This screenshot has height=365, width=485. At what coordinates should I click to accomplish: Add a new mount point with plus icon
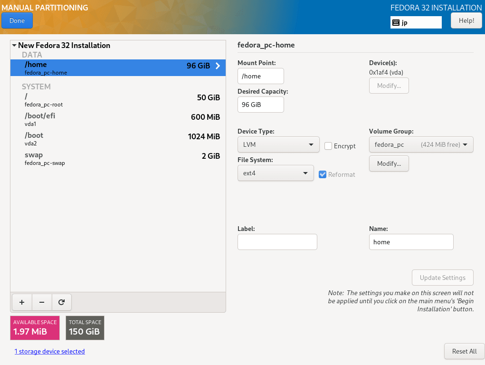[22, 302]
